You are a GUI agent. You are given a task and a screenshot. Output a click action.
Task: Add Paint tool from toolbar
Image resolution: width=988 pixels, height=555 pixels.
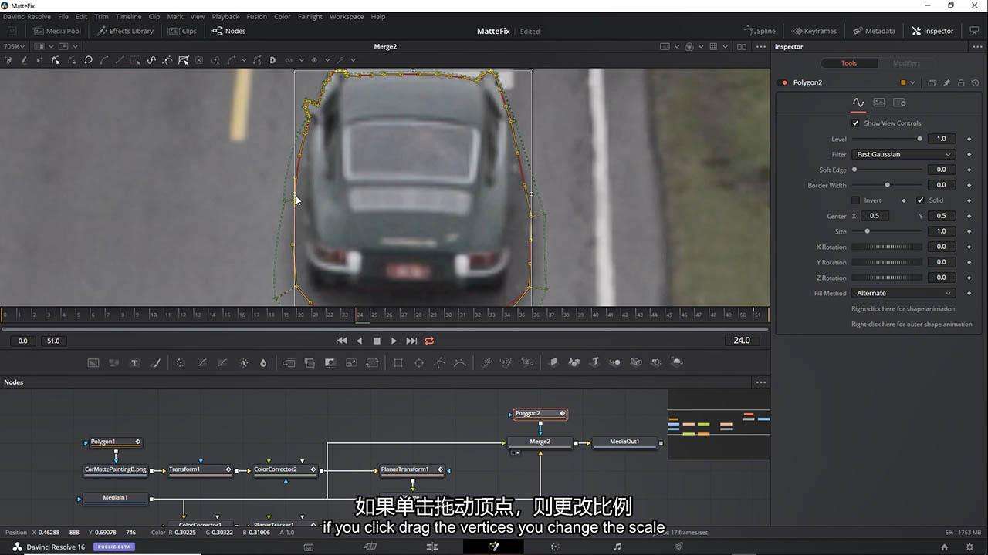[x=155, y=363]
